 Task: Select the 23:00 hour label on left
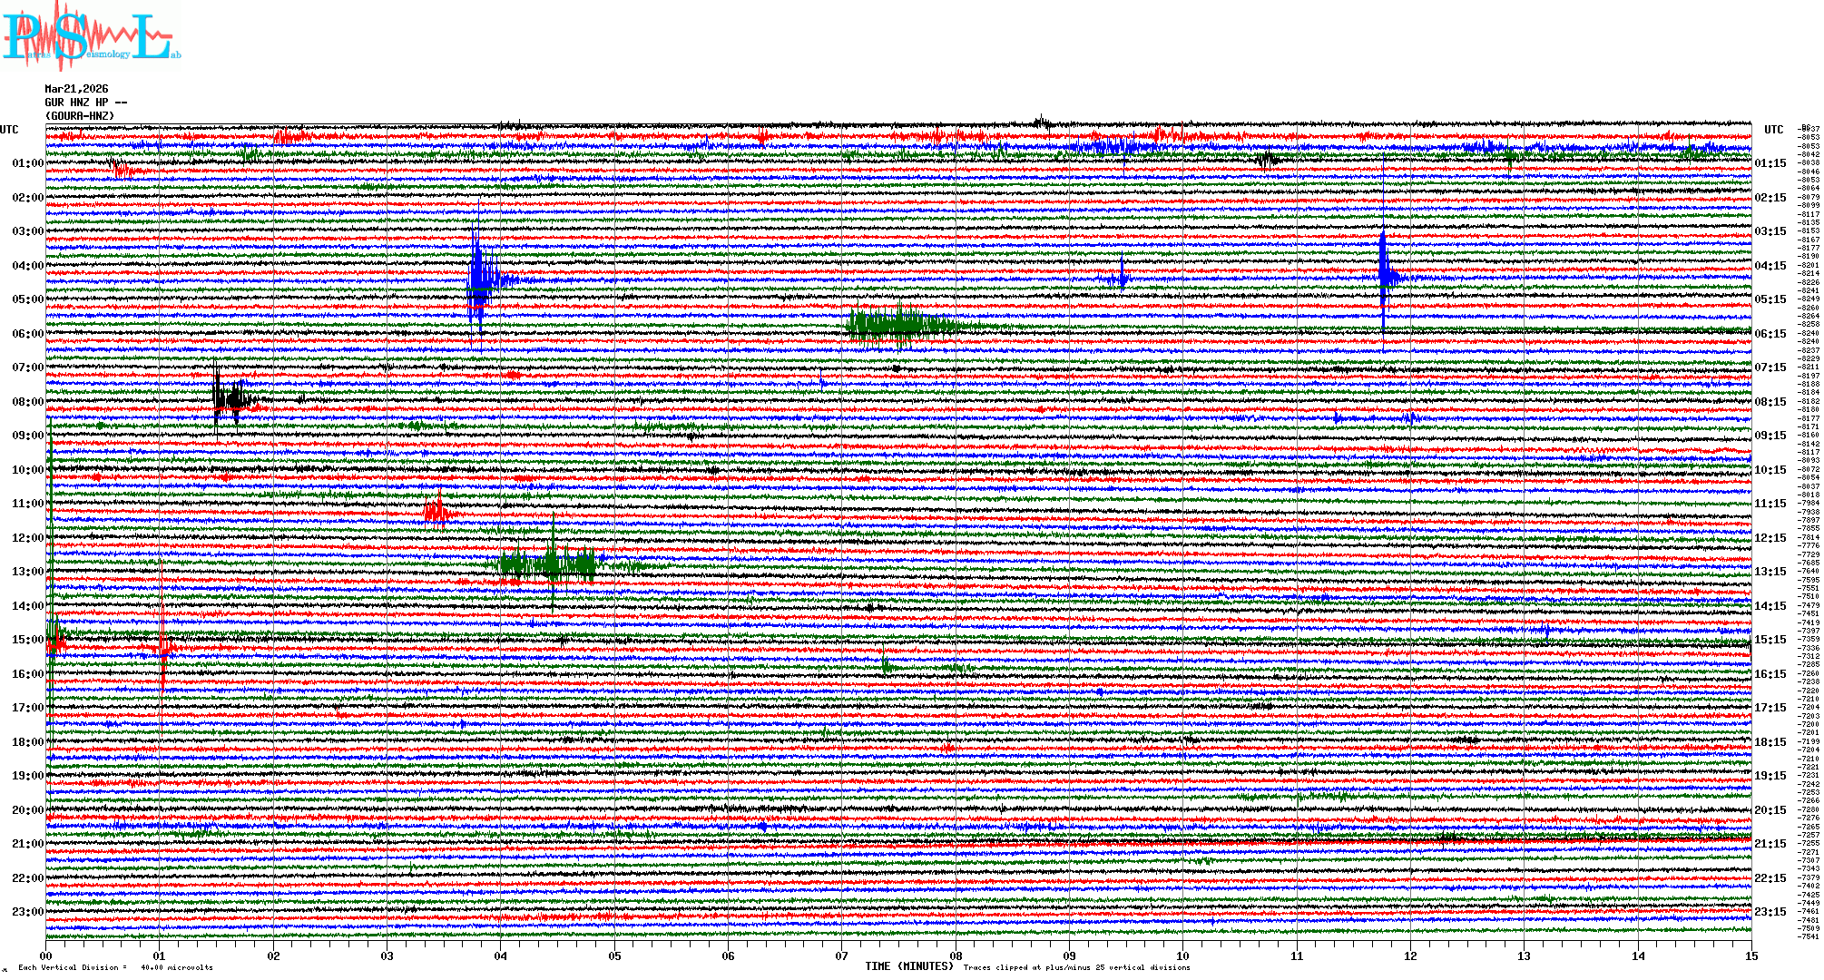[27, 912]
